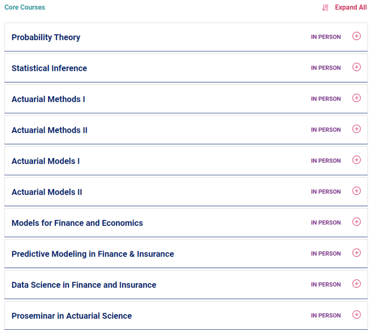
Task: Expand Predictive Modeling in Finance & Insurance icon
Action: pos(356,253)
